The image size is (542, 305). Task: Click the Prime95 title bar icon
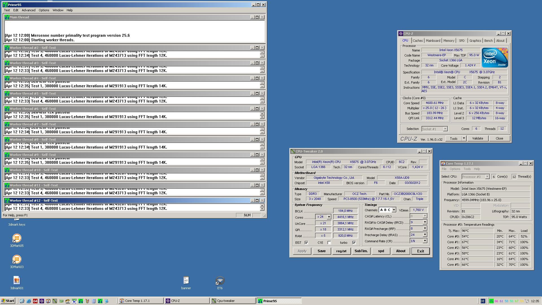(5, 5)
